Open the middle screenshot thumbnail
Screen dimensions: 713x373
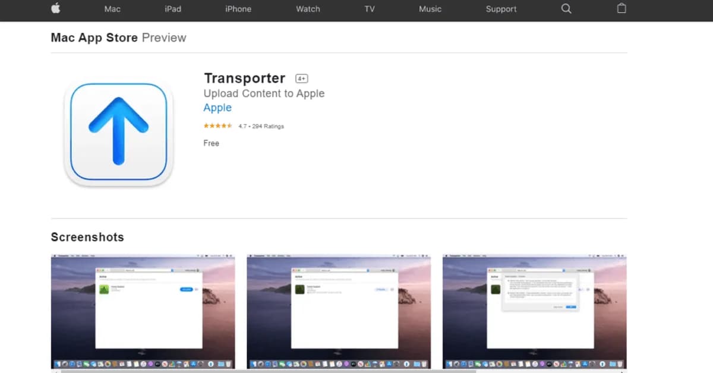[339, 312]
